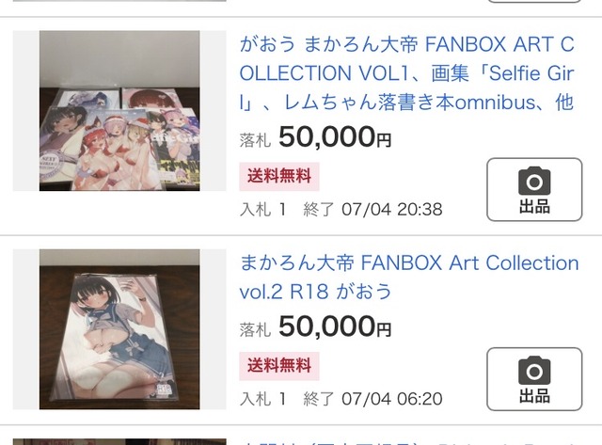
Task: Click the 50,000円 price of the vol.2 listing
Action: coord(335,326)
